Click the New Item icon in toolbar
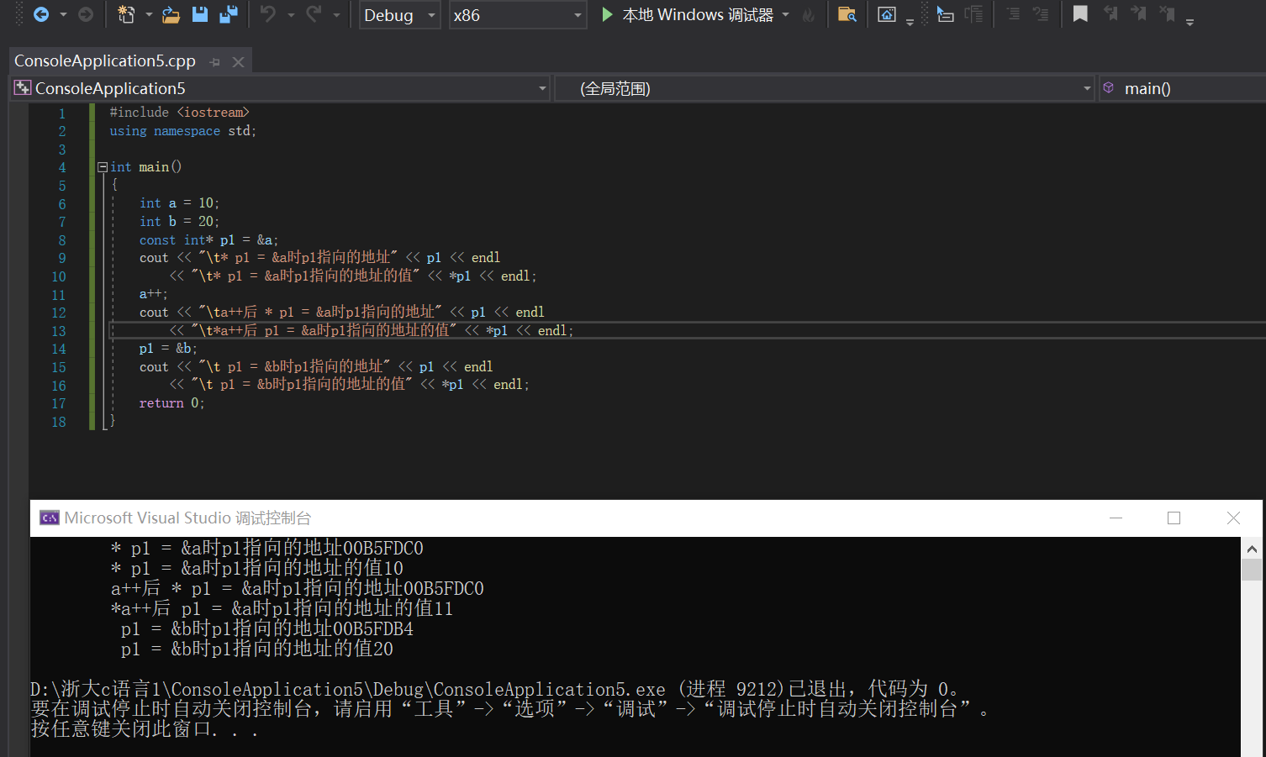 click(x=126, y=14)
